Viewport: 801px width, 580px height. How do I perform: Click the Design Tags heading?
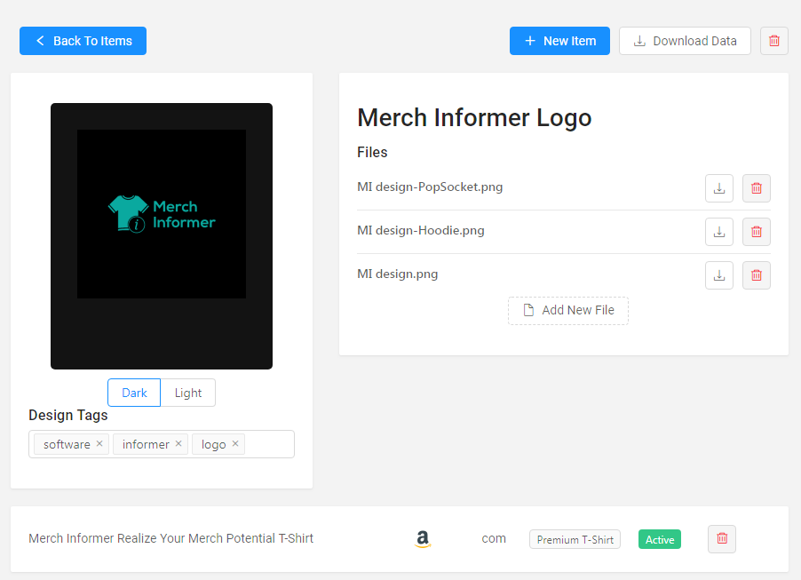68,415
